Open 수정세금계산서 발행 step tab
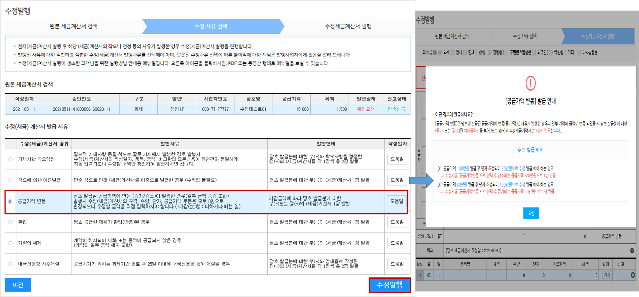This screenshot has height=297, width=639. click(x=348, y=26)
